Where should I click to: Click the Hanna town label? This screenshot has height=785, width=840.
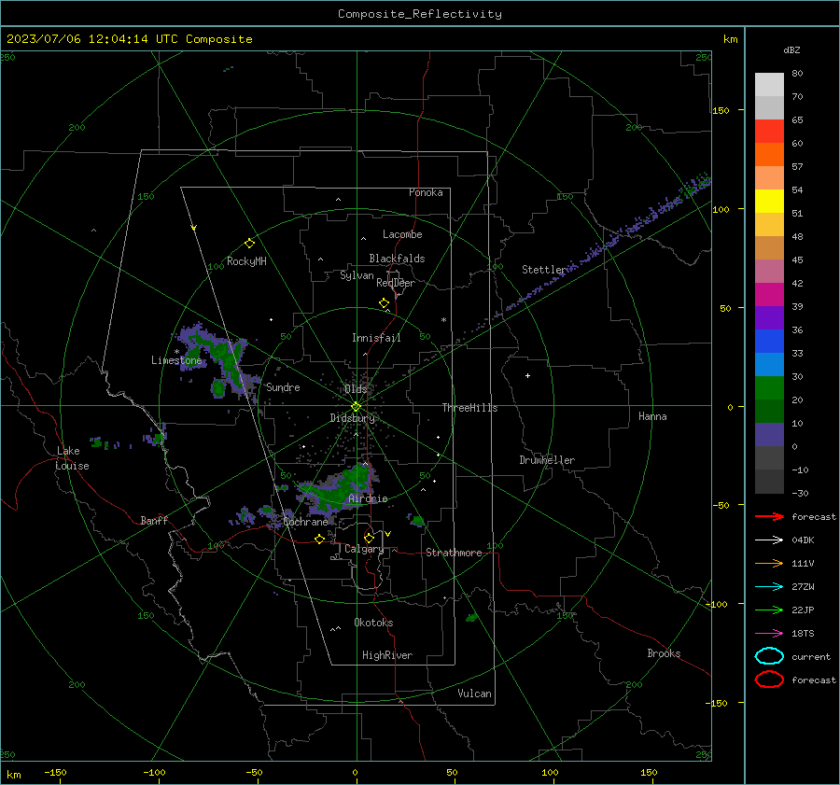652,416
